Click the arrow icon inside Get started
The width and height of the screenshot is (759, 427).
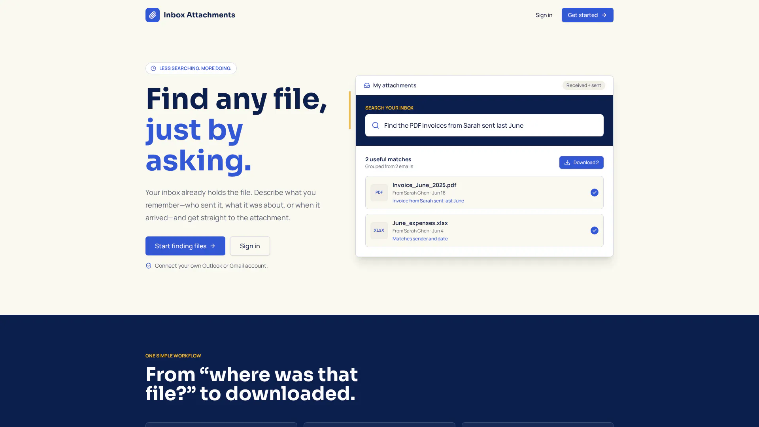604,15
